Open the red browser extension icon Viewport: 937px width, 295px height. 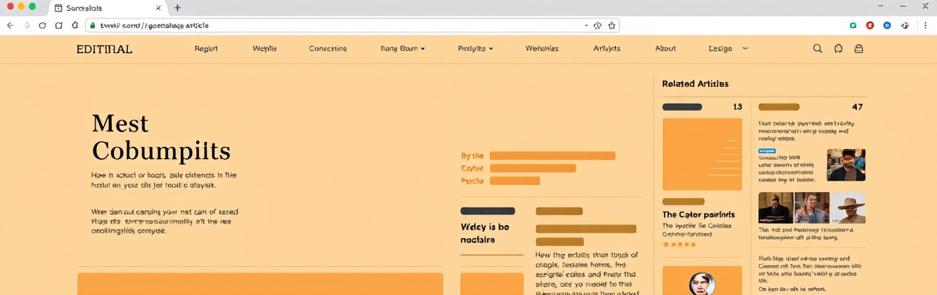pos(870,25)
